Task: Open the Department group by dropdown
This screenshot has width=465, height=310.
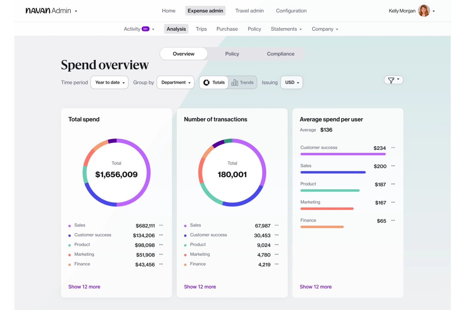Action: (x=175, y=82)
